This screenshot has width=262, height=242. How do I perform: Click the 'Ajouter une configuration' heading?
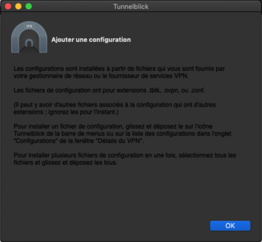coord(91,40)
